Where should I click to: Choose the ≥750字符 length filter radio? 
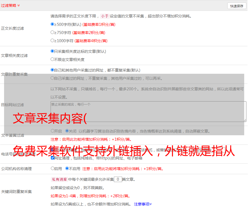(x=52, y=32)
